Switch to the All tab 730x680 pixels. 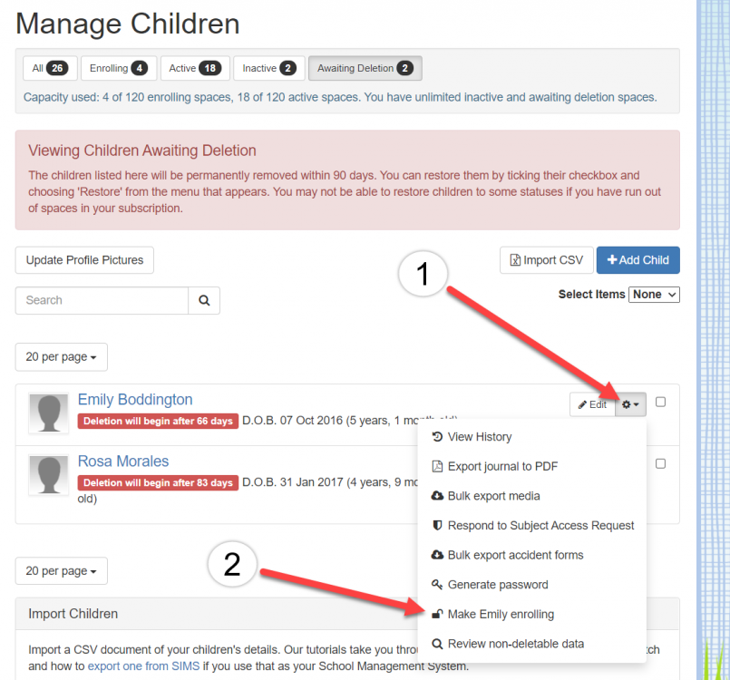50,68
